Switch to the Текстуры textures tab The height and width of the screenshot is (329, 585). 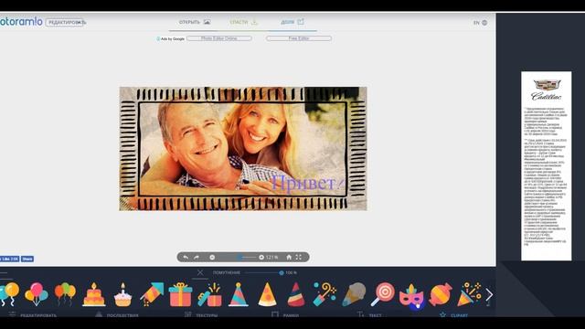[201, 315]
